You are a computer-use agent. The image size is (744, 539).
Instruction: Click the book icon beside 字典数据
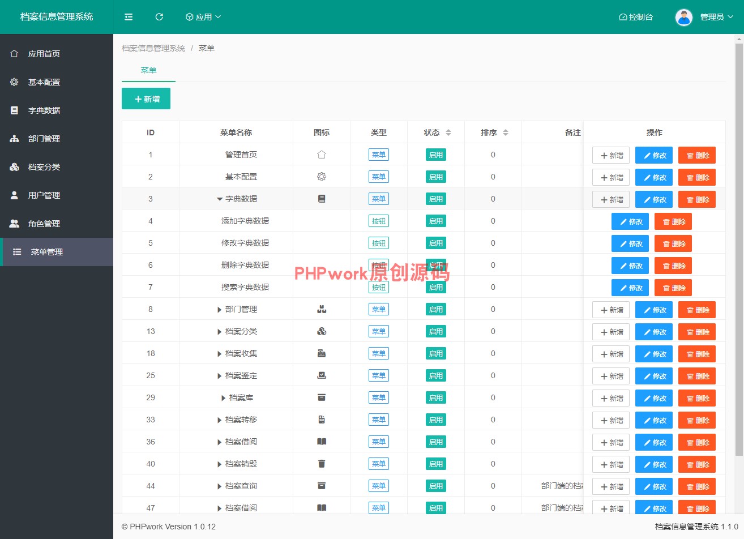tap(14, 110)
